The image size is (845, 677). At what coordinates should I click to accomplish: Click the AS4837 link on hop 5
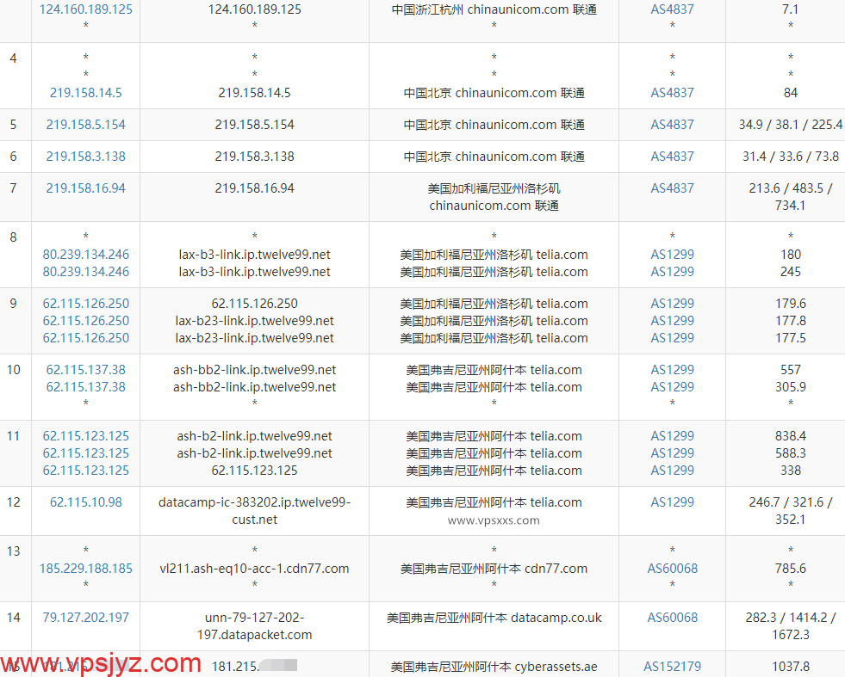[672, 124]
